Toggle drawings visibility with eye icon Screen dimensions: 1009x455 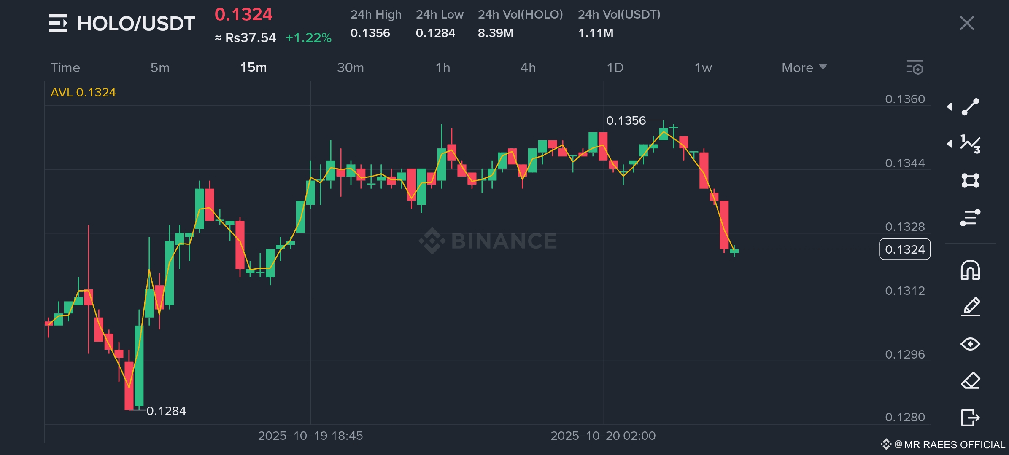(970, 344)
